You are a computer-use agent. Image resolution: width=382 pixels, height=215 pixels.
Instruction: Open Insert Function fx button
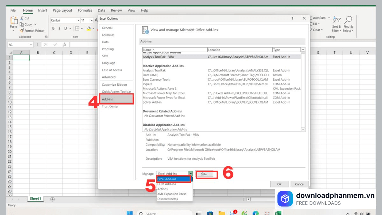[64, 44]
